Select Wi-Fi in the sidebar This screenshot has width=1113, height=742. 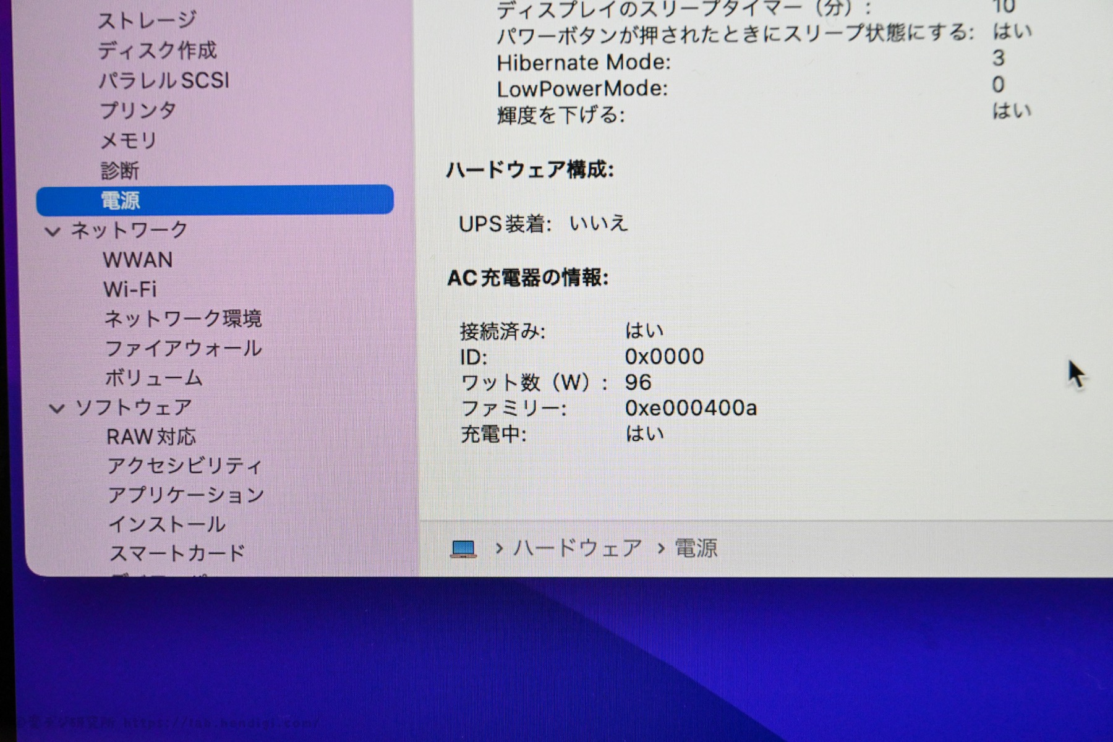click(130, 289)
